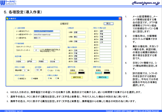Select 無 under 分類2による集計
162x112 pixels.
(x=57, y=78)
